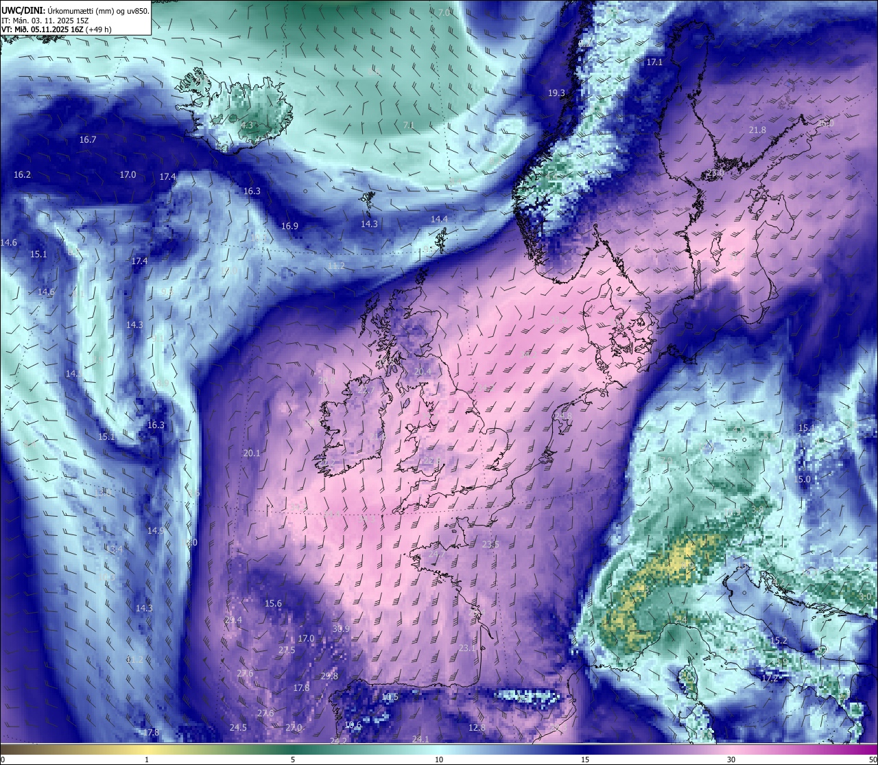Click the 30.9 map value

tap(341, 628)
